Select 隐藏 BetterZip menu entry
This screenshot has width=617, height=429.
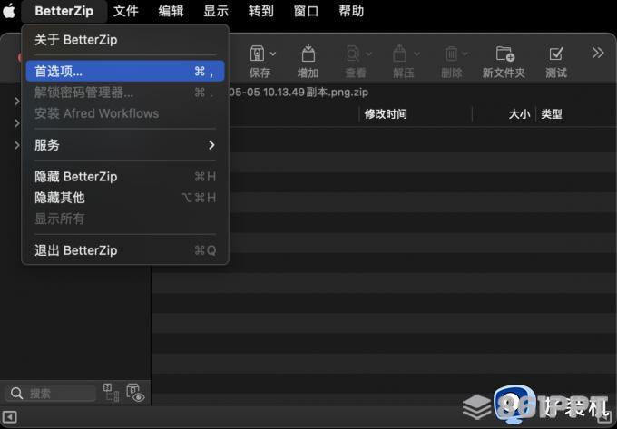pos(125,177)
